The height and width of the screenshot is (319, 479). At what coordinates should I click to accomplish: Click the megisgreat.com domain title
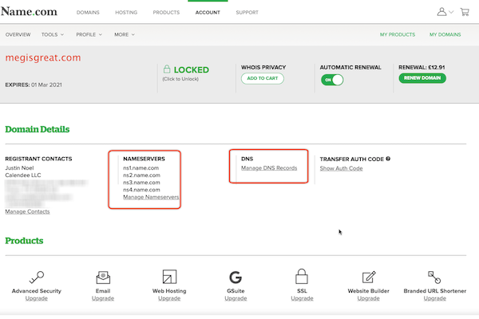43,57
